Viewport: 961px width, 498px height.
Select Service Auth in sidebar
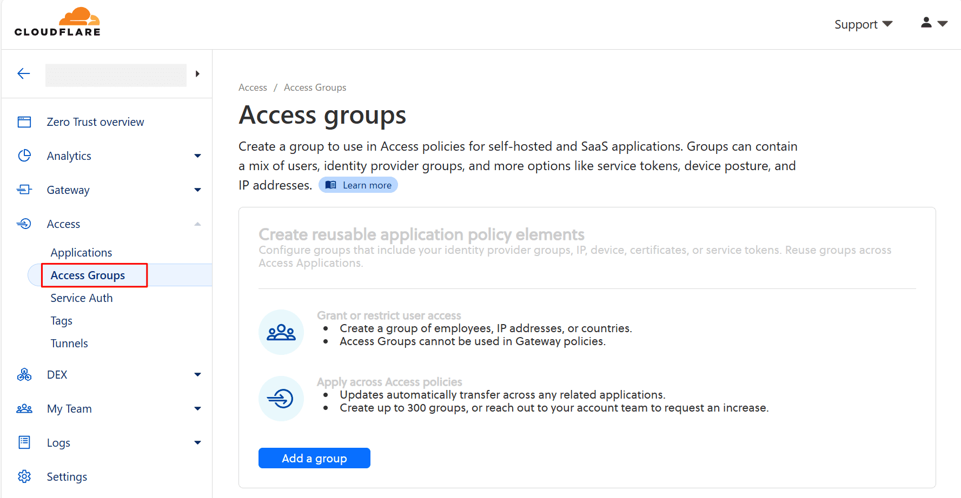pyautogui.click(x=82, y=298)
